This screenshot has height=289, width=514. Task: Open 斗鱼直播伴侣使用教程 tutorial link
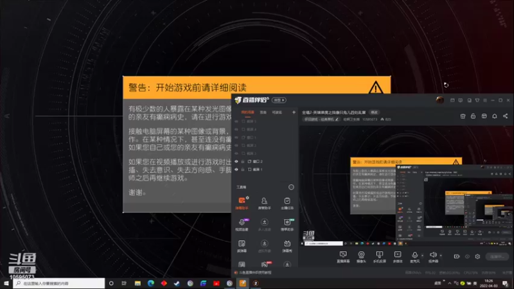255,272
